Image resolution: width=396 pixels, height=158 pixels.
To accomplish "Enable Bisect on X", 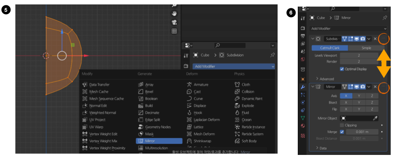I will [x=346, y=103].
